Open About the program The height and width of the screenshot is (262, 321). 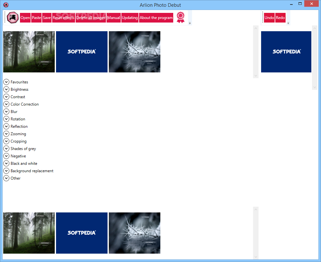point(156,18)
